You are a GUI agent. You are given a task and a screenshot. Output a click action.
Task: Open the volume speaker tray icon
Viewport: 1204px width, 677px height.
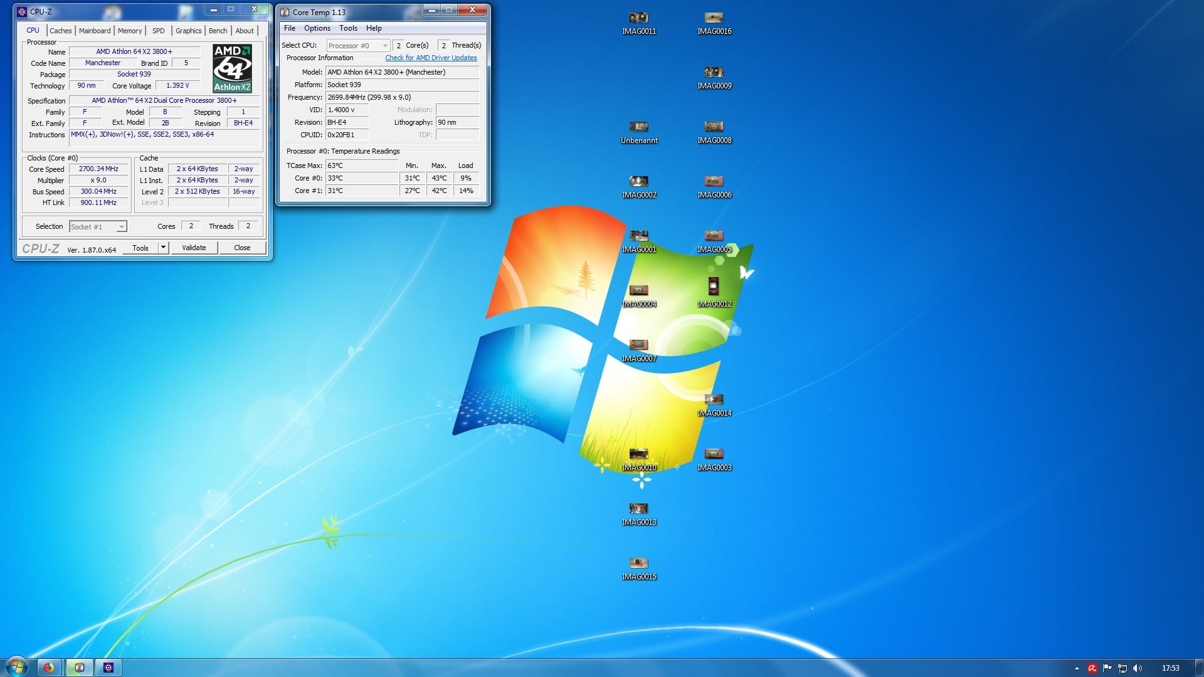point(1138,668)
